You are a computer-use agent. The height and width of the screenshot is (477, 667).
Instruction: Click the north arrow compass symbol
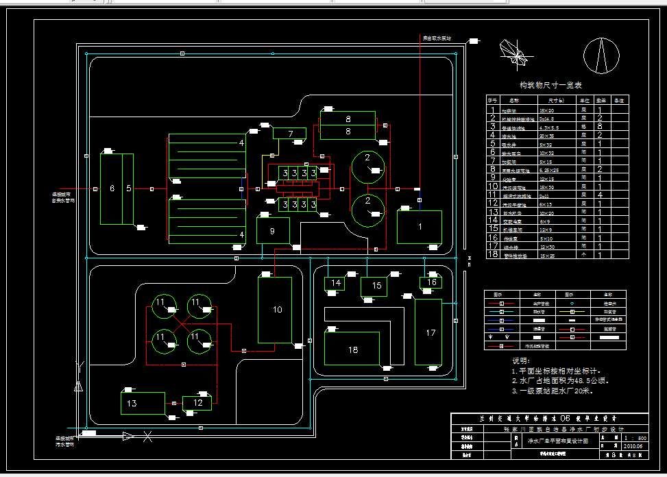pos(601,56)
